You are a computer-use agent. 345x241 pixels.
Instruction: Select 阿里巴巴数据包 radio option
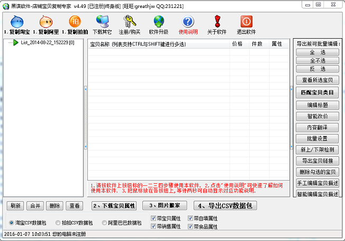(x=122, y=222)
